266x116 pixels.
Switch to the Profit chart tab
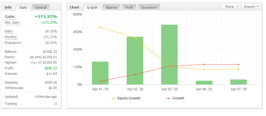click(x=129, y=8)
